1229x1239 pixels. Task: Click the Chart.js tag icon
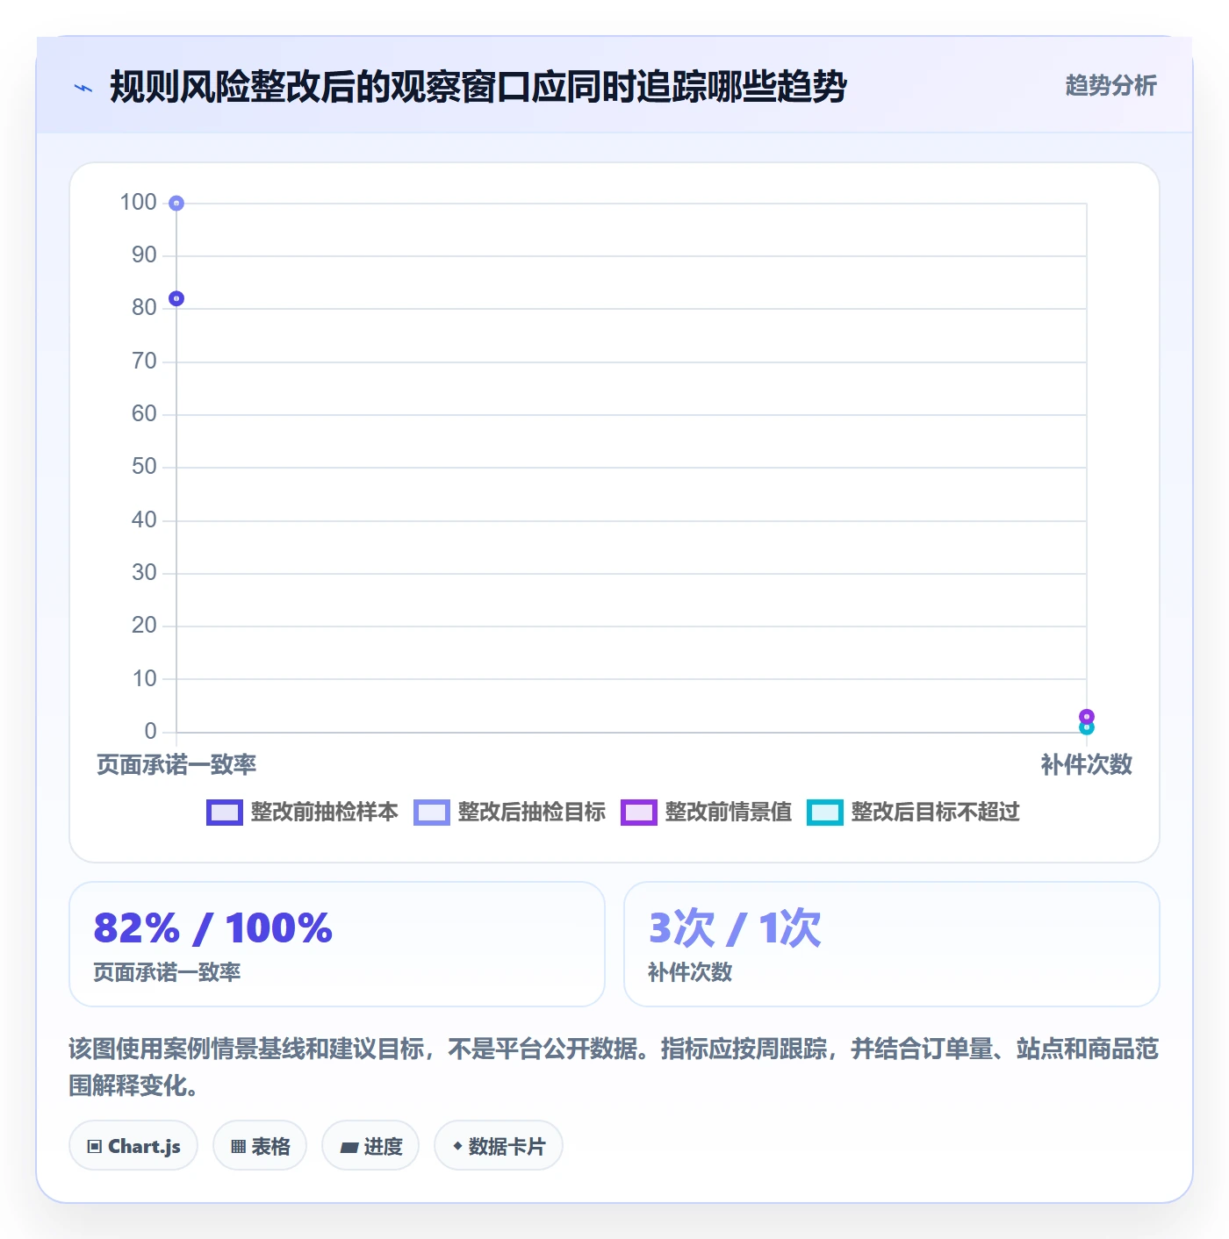pos(95,1146)
